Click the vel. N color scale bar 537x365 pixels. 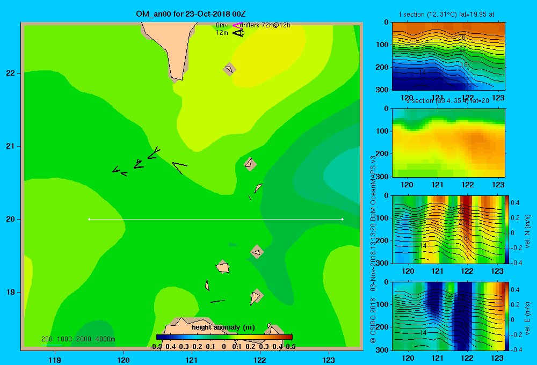pos(507,229)
